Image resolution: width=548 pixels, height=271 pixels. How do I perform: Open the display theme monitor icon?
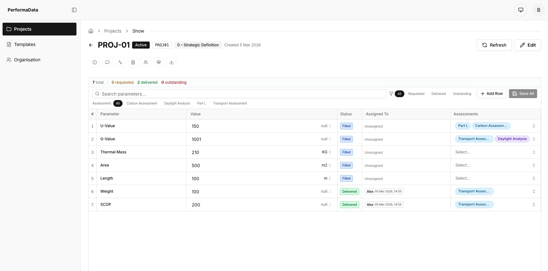coord(521,10)
